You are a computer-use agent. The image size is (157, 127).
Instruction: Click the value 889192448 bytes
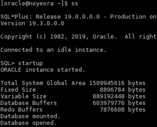(x=119, y=96)
